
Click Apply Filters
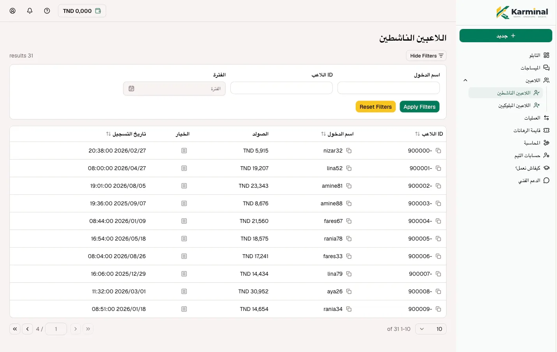420,107
